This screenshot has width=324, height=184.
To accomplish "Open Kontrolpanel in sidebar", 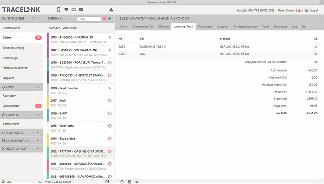I will pyautogui.click(x=22, y=28).
